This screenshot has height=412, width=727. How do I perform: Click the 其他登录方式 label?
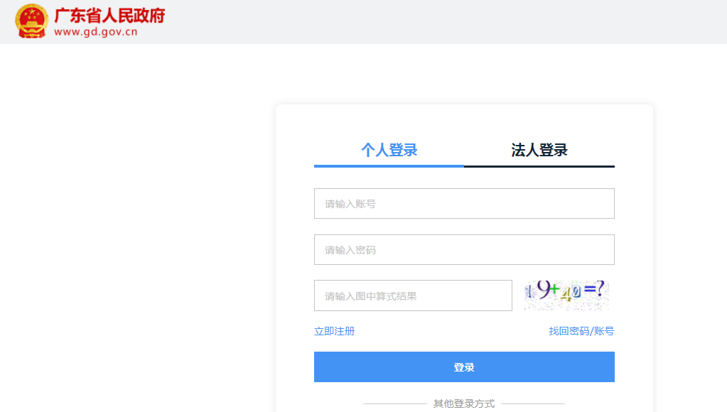[464, 403]
